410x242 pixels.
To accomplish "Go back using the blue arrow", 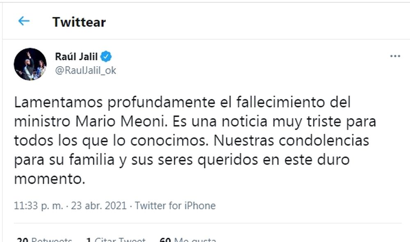I will click(x=24, y=21).
